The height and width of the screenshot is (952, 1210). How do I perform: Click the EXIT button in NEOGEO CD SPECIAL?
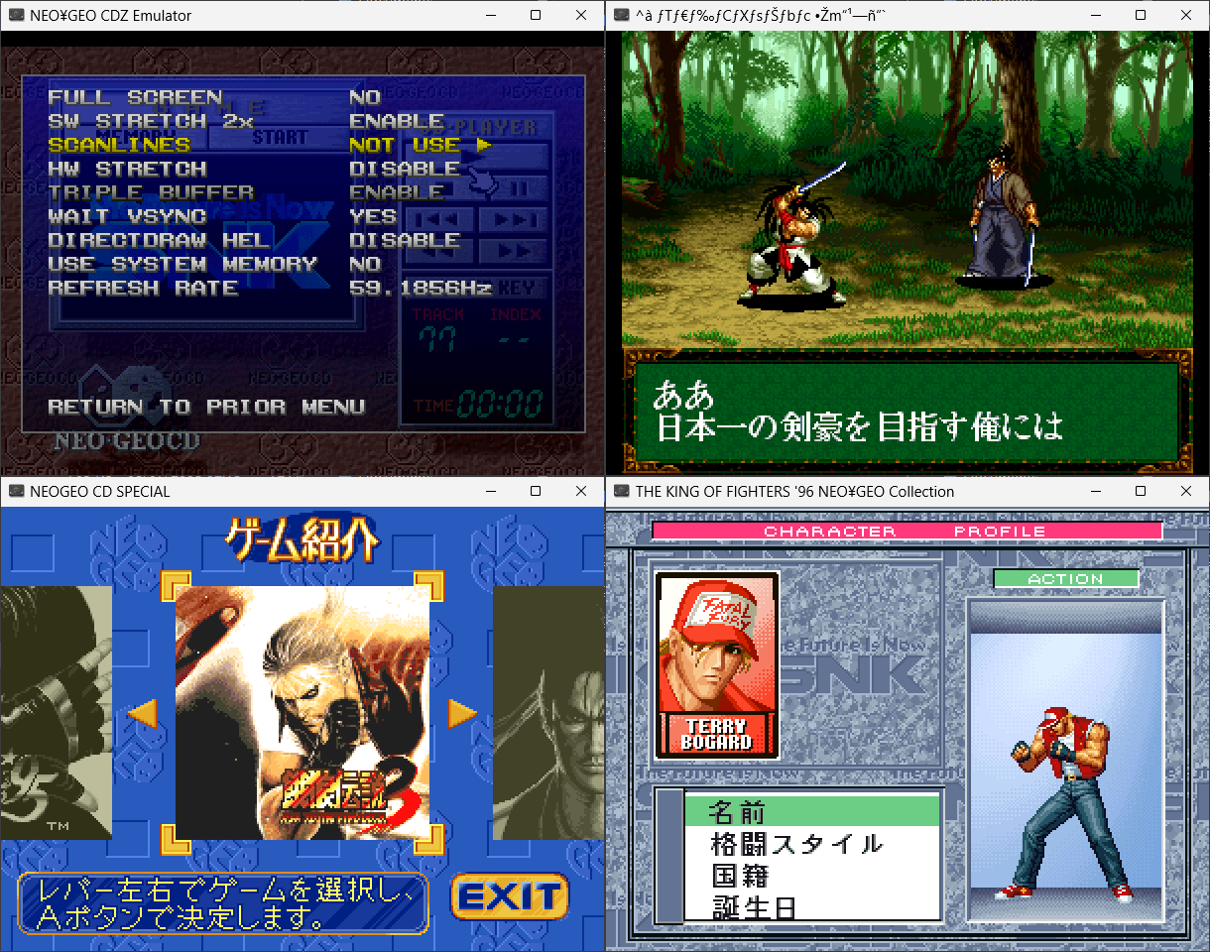[510, 898]
